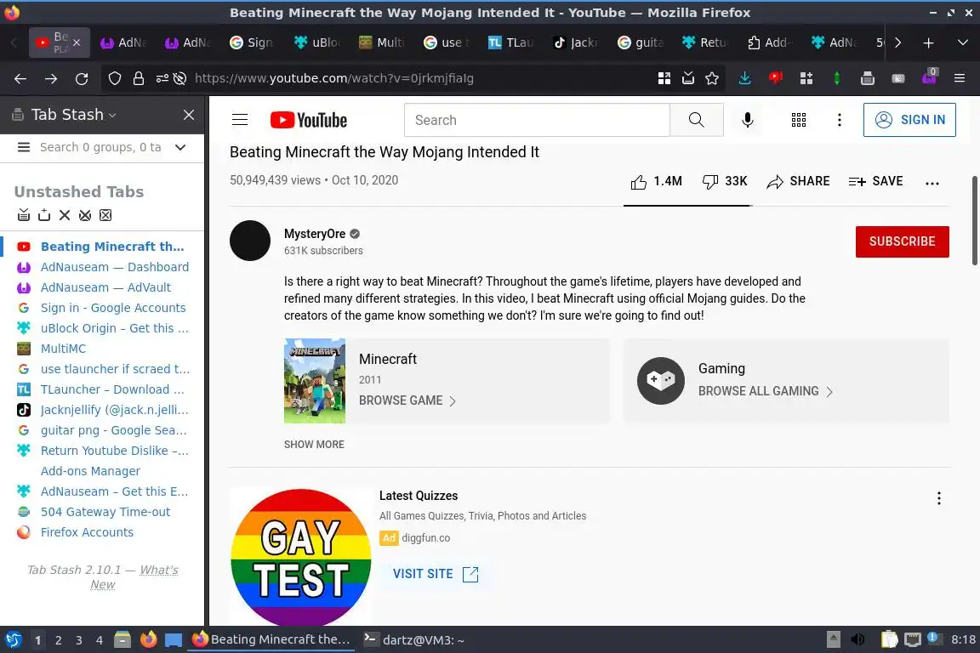Viewport: 980px width, 653px height.
Task: Switch to the Jacknjellify TikTok browser tab
Action: pos(575,43)
